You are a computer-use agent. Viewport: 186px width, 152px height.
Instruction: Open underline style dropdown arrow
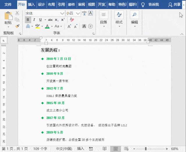[x=45, y=20]
